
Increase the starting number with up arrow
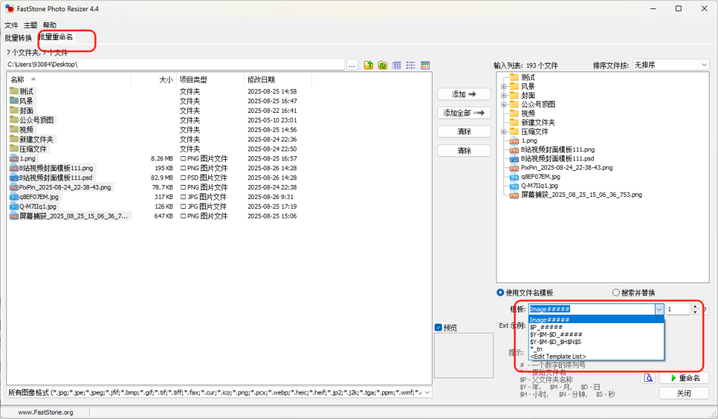(695, 306)
